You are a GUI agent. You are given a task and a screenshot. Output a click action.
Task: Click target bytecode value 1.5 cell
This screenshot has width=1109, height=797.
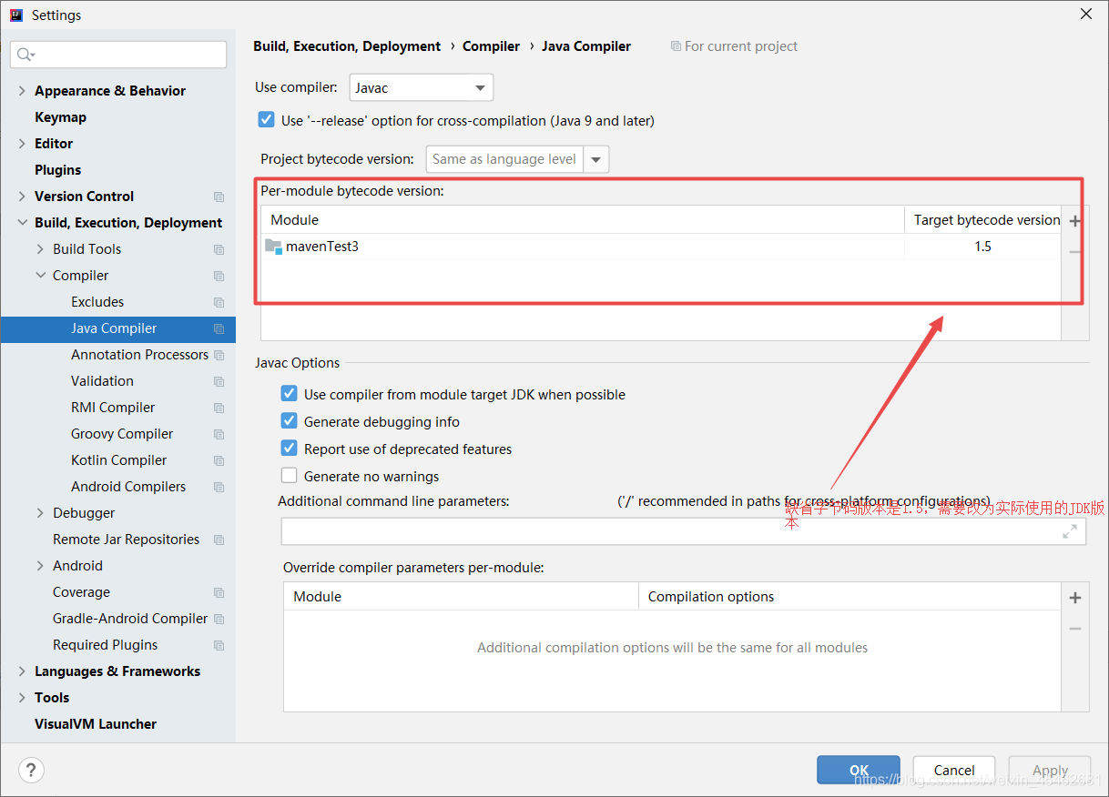(x=982, y=247)
